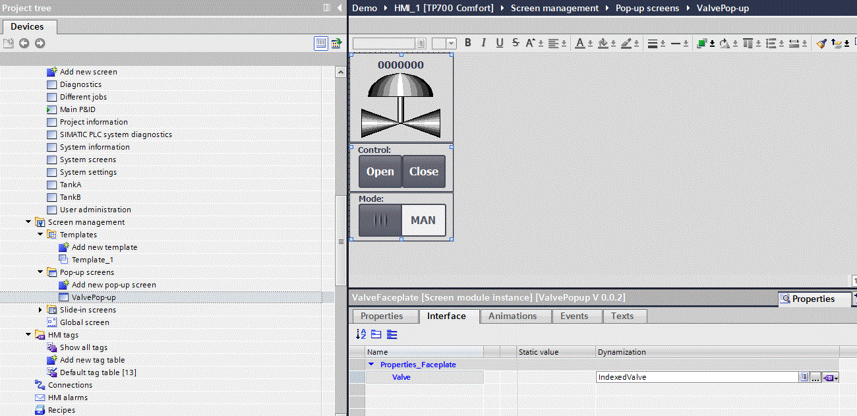
Task: Click the align objects icon
Action: point(748,43)
